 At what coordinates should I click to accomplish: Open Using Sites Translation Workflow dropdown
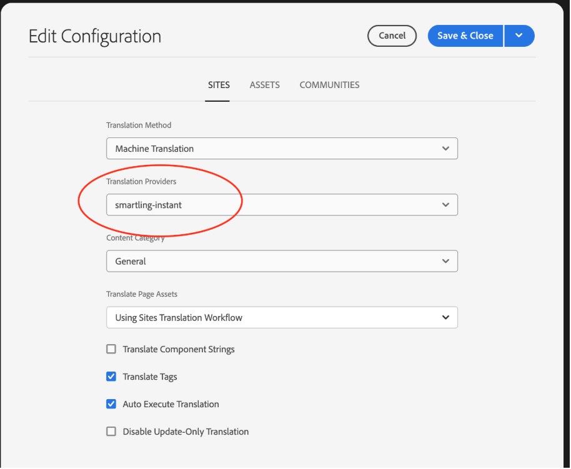tap(281, 317)
